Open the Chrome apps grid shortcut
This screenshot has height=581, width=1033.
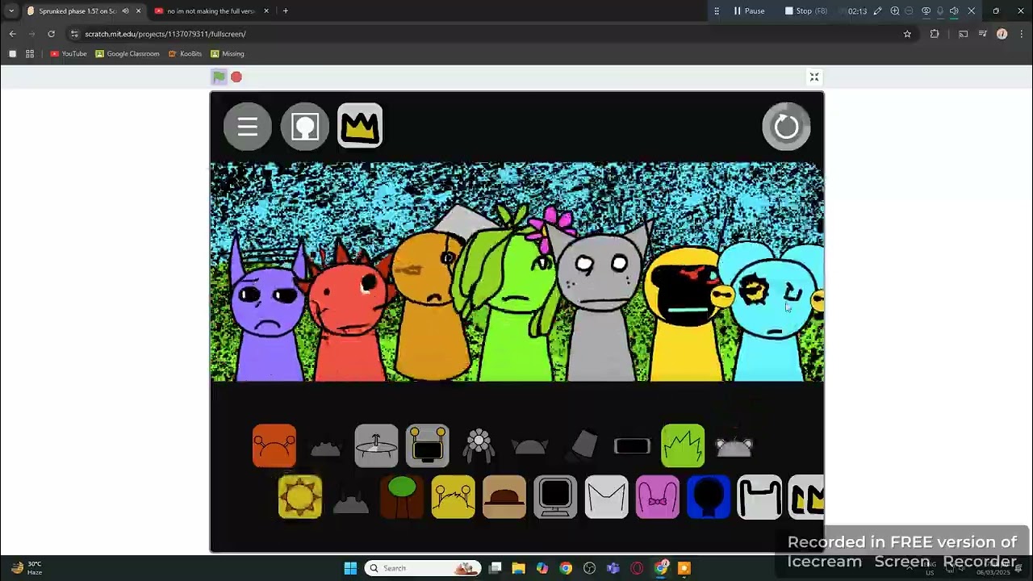(x=30, y=54)
